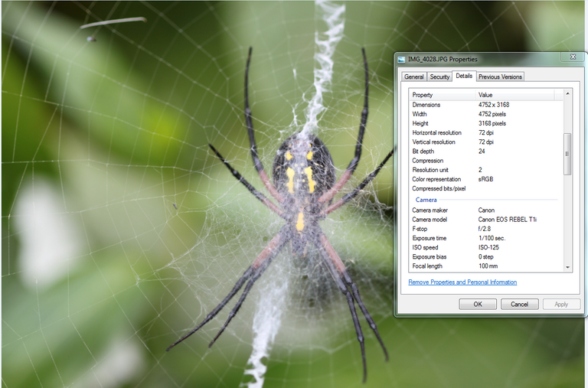Click the Focal length property label

tap(427, 266)
